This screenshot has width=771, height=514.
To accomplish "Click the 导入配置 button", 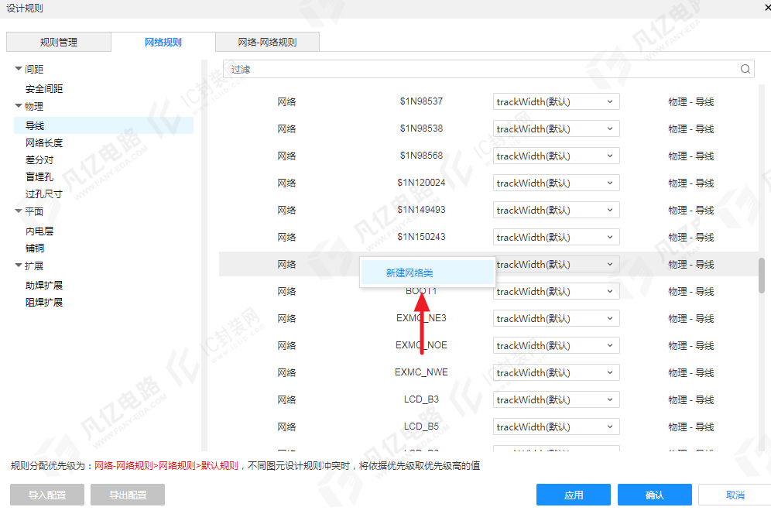I will [47, 495].
